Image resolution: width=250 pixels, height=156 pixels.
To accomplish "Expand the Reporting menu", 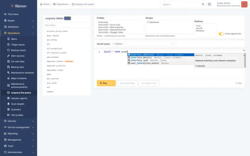I will point(33,134).
